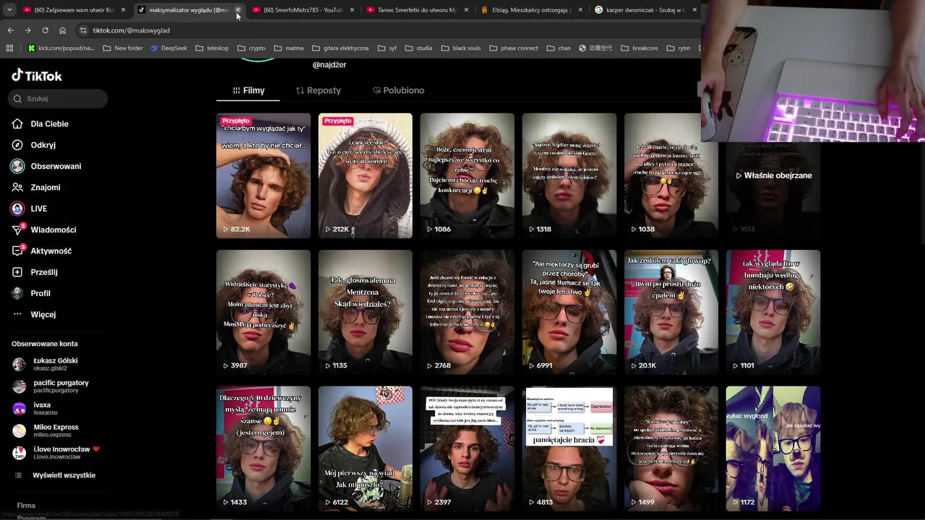
Task: Open the browser apps grid icon
Action: [x=9, y=48]
